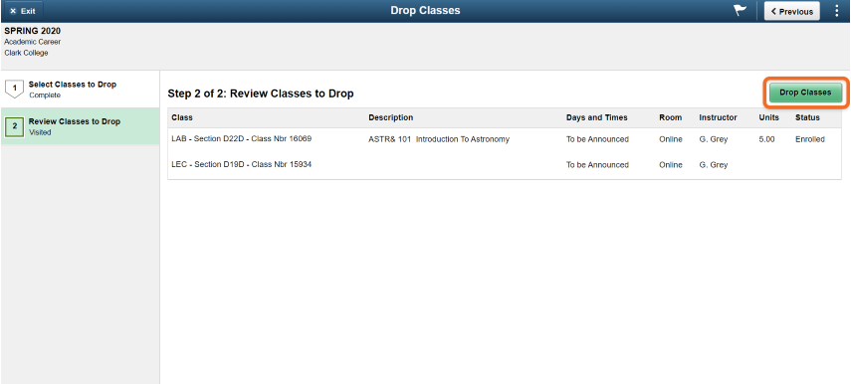Select LEC - Section D19D - Class Nbr 15934
The width and height of the screenshot is (851, 384).
pyautogui.click(x=242, y=164)
